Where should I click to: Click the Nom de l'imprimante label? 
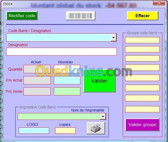pos(88,110)
